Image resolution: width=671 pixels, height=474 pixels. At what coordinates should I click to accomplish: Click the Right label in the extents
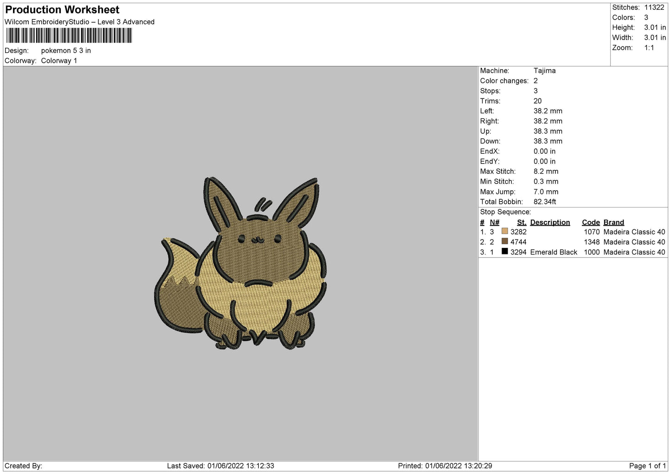click(489, 121)
